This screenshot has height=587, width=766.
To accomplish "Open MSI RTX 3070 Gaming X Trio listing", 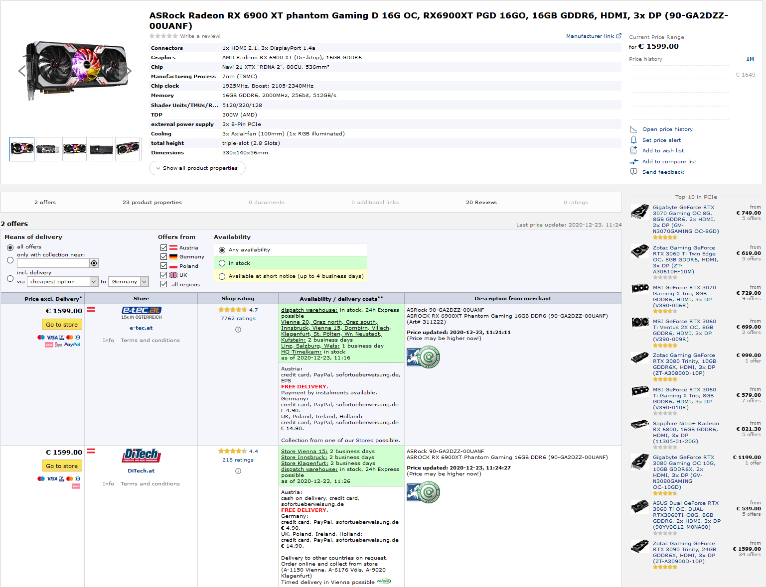I will pyautogui.click(x=684, y=297).
